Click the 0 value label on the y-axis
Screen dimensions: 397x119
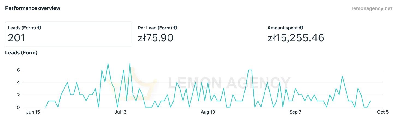pyautogui.click(x=18, y=107)
